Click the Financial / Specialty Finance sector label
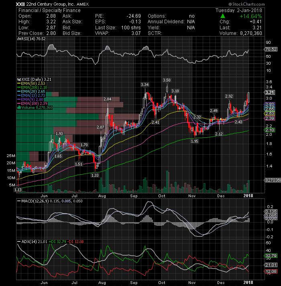Viewport: 281px width, 286px height. [49, 10]
